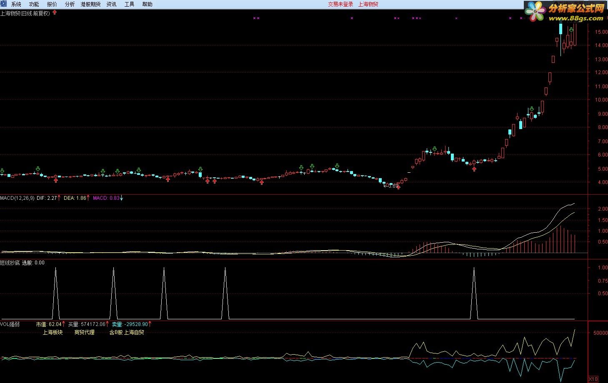Click the 50000 volume axis label
The image size is (608, 383).
(600, 333)
